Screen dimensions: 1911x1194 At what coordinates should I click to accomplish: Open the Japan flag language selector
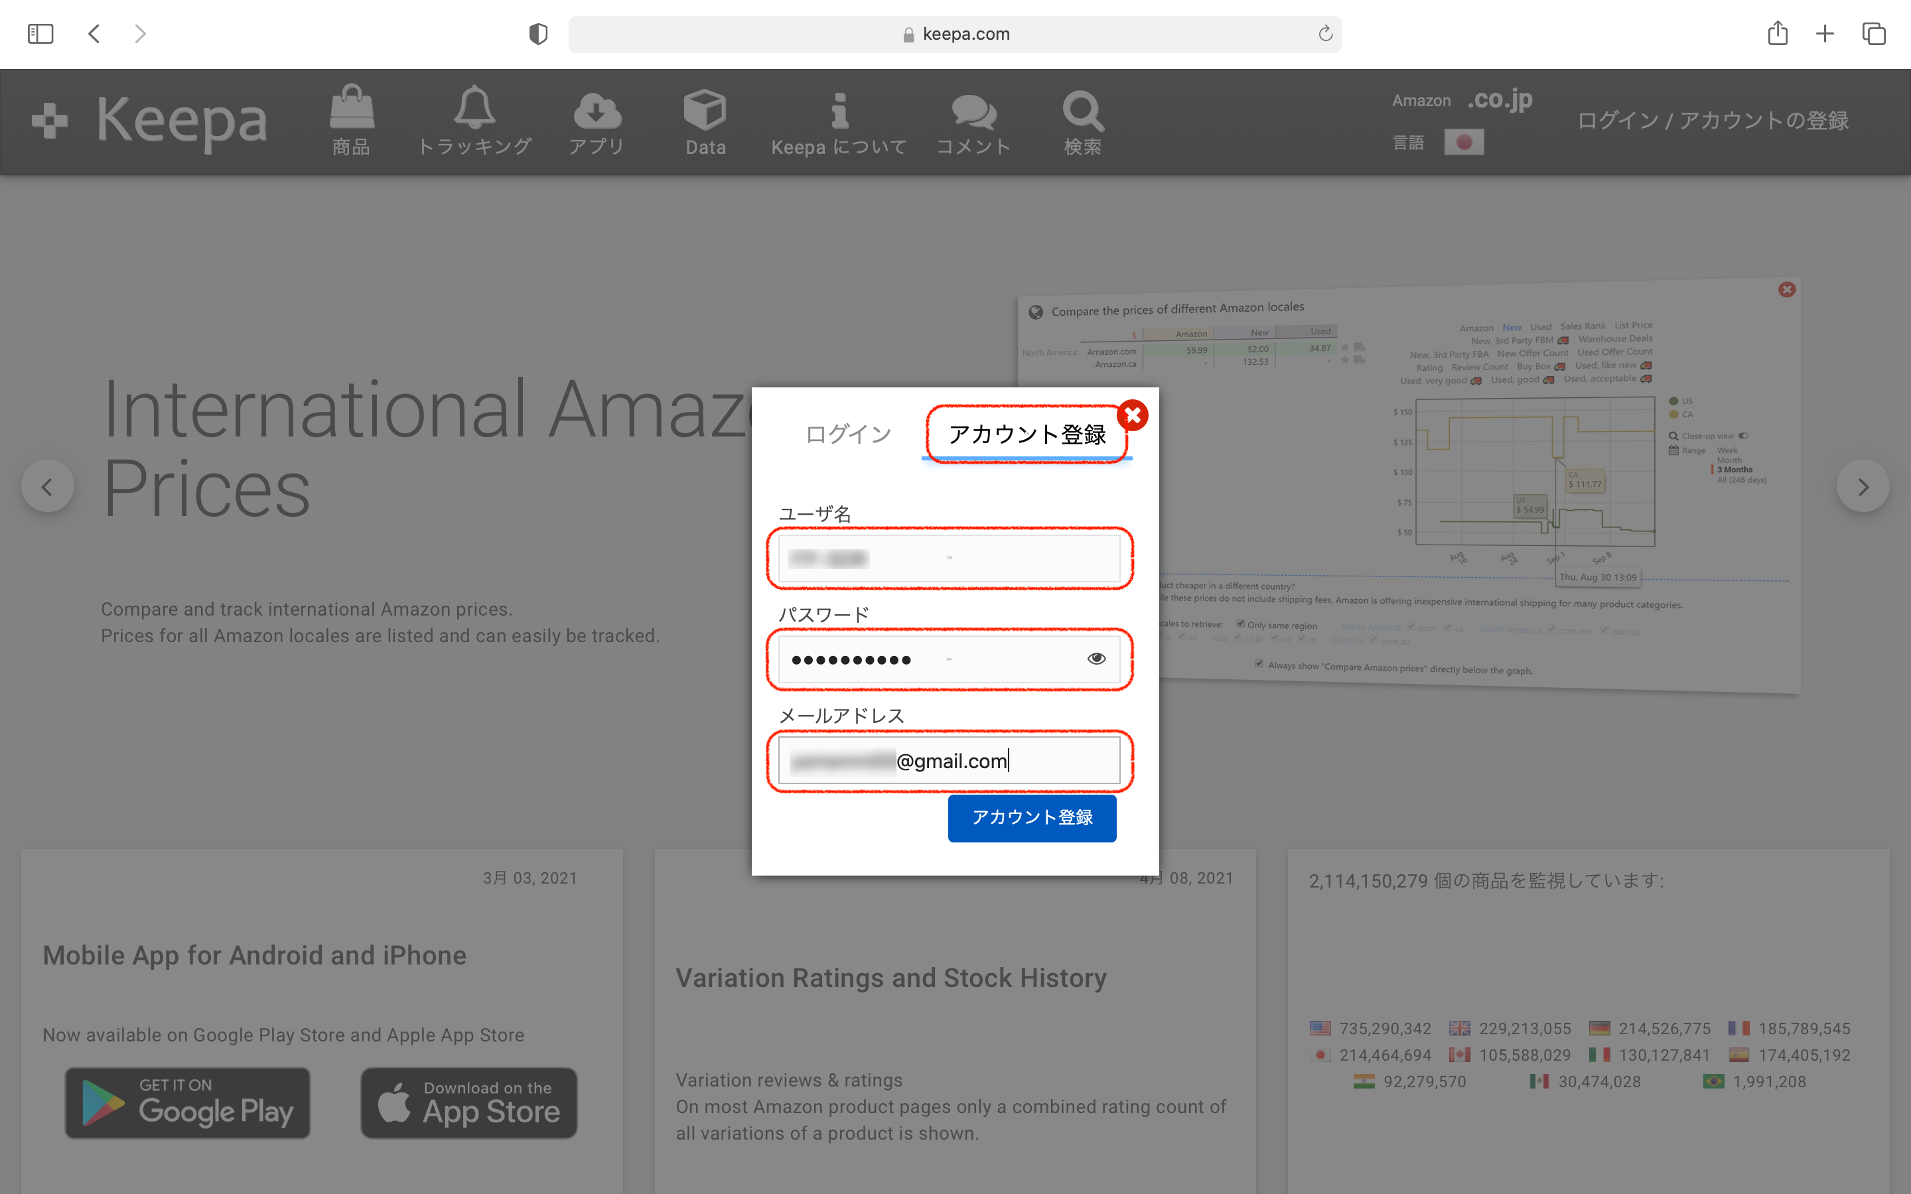1463,142
